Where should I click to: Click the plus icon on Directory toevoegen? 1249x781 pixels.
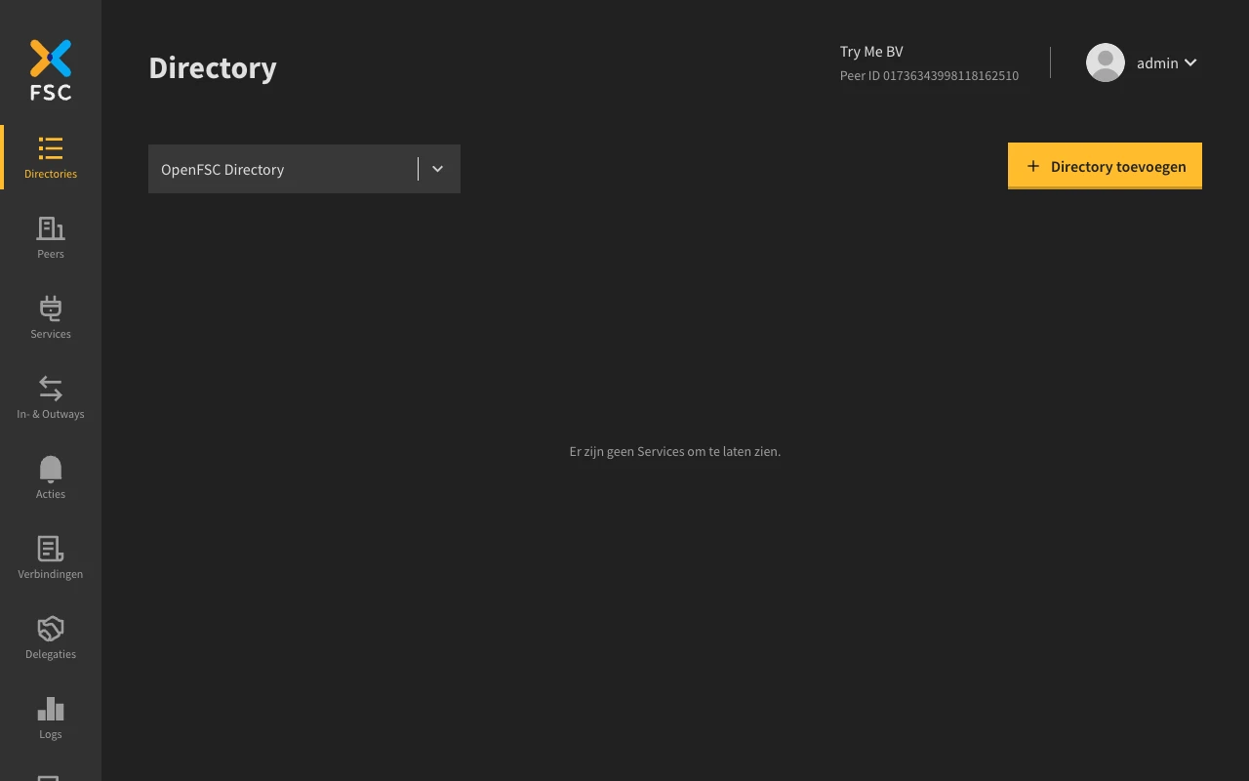pos(1033,166)
